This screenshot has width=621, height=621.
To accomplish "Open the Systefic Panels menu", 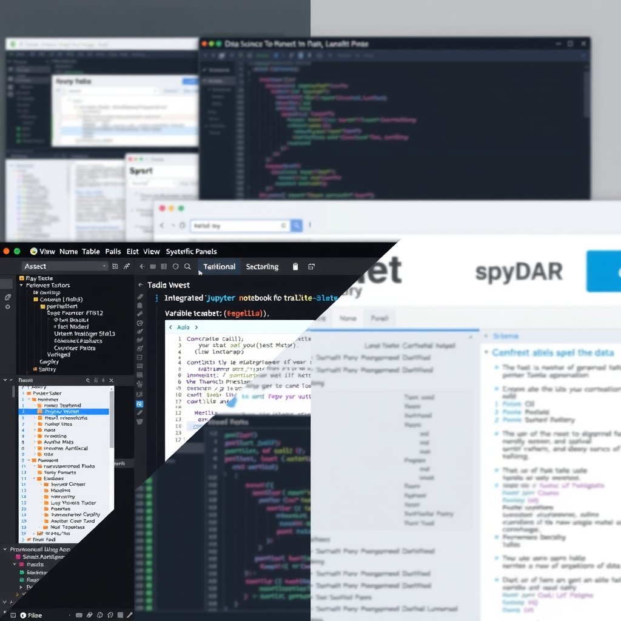I will click(x=190, y=251).
